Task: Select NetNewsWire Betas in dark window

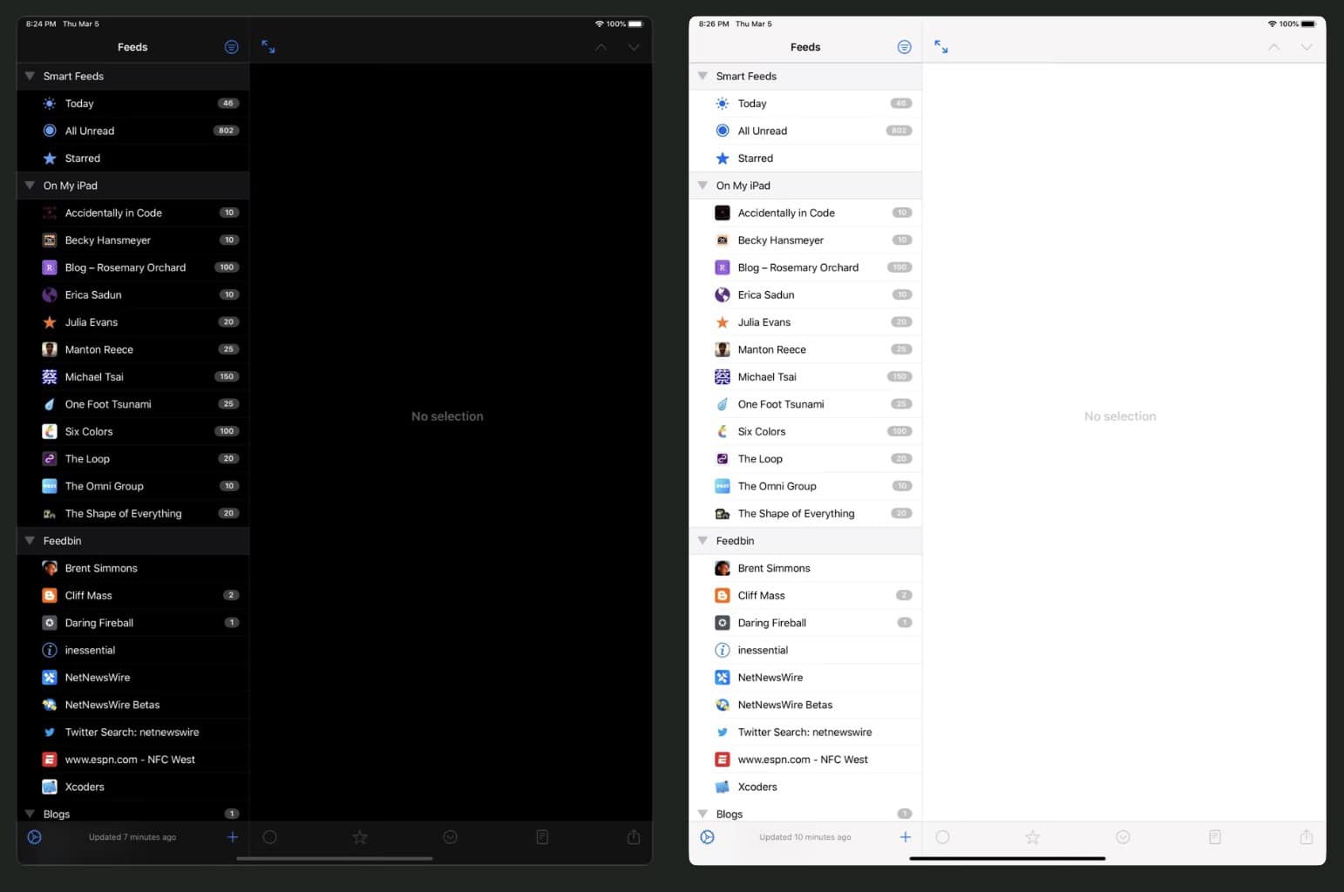Action: [x=133, y=705]
